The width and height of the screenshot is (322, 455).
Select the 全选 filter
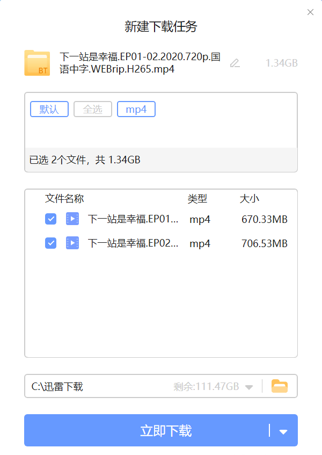(93, 109)
